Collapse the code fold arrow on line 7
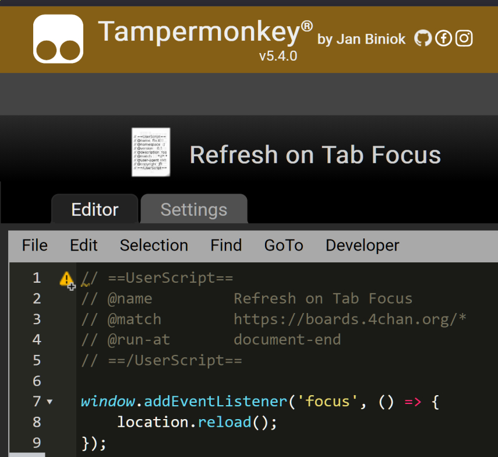Image resolution: width=498 pixels, height=457 pixels. (x=50, y=402)
